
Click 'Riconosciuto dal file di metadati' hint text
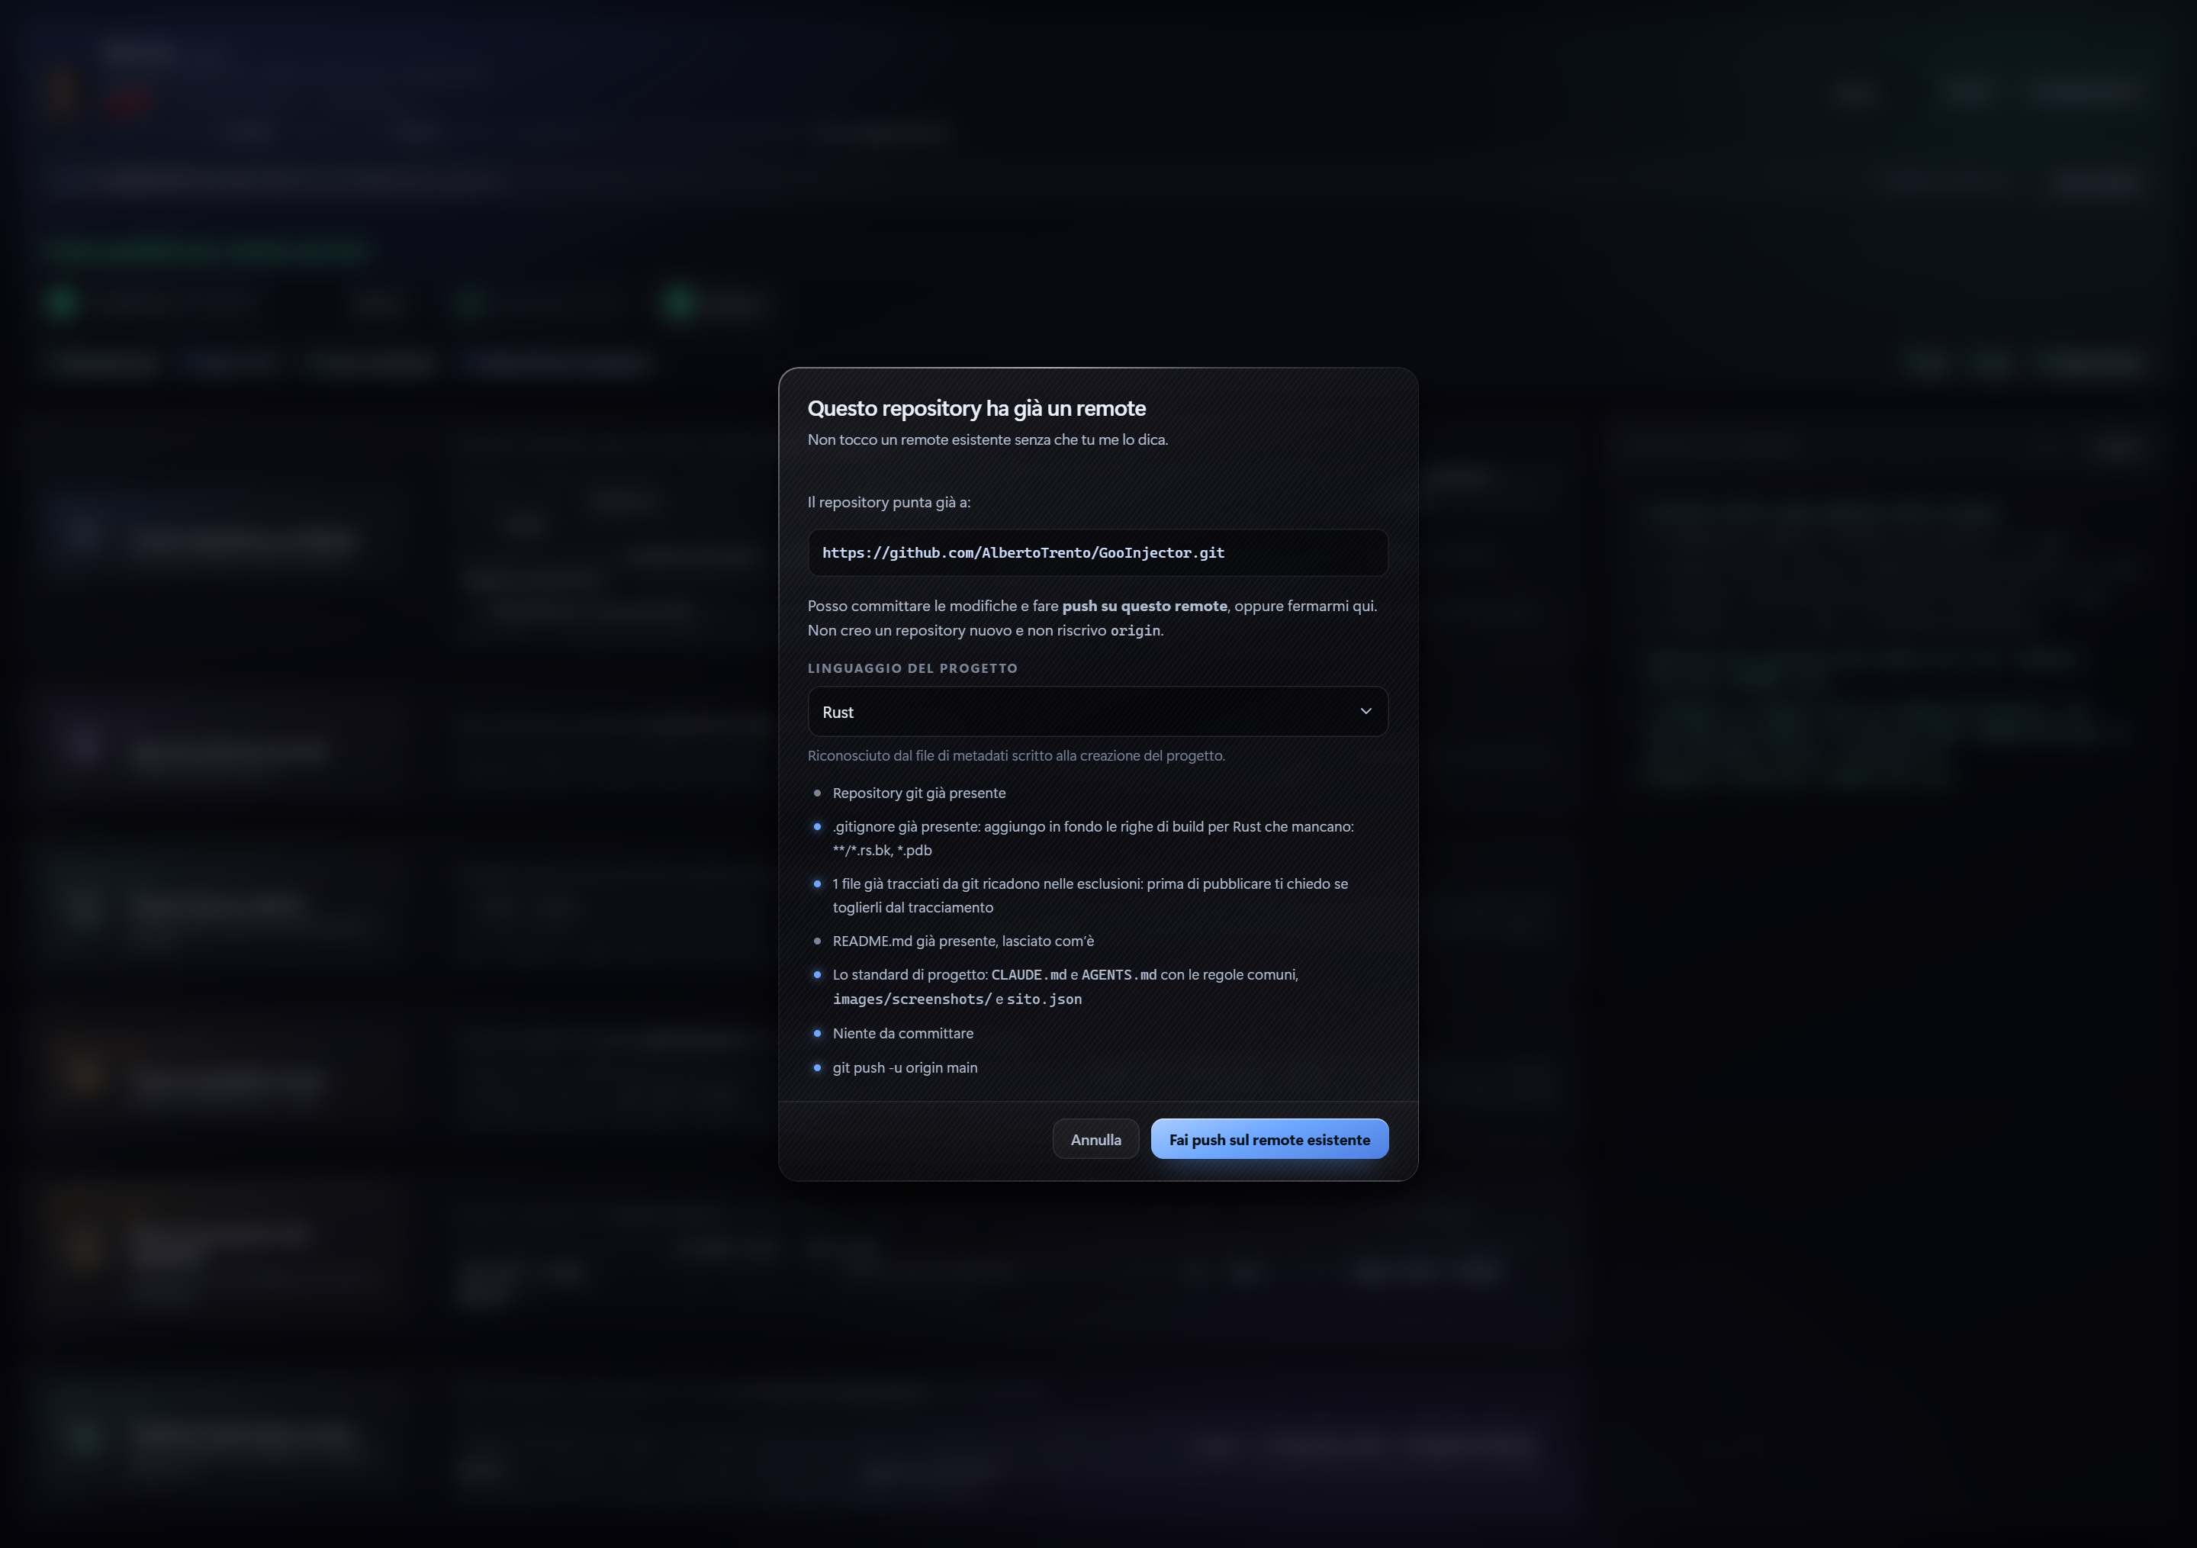tap(1015, 756)
